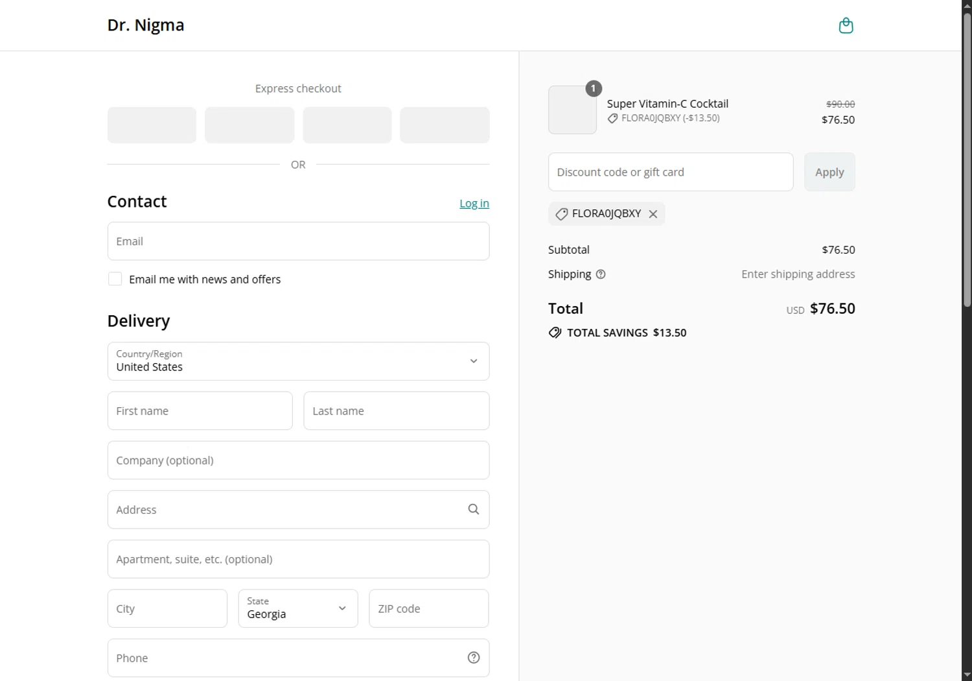Click the last express checkout button
Image resolution: width=972 pixels, height=681 pixels.
(445, 125)
